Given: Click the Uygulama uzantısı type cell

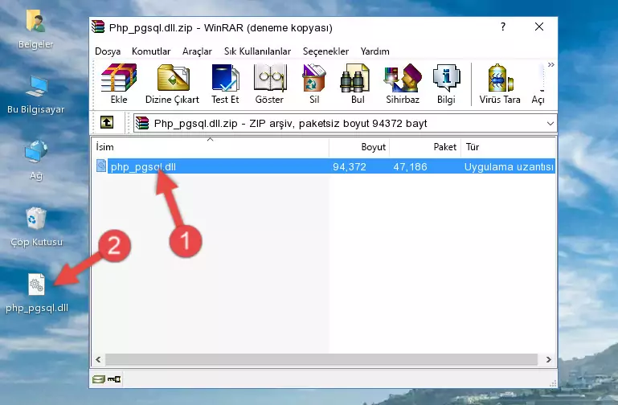Looking at the screenshot, I should (x=509, y=166).
